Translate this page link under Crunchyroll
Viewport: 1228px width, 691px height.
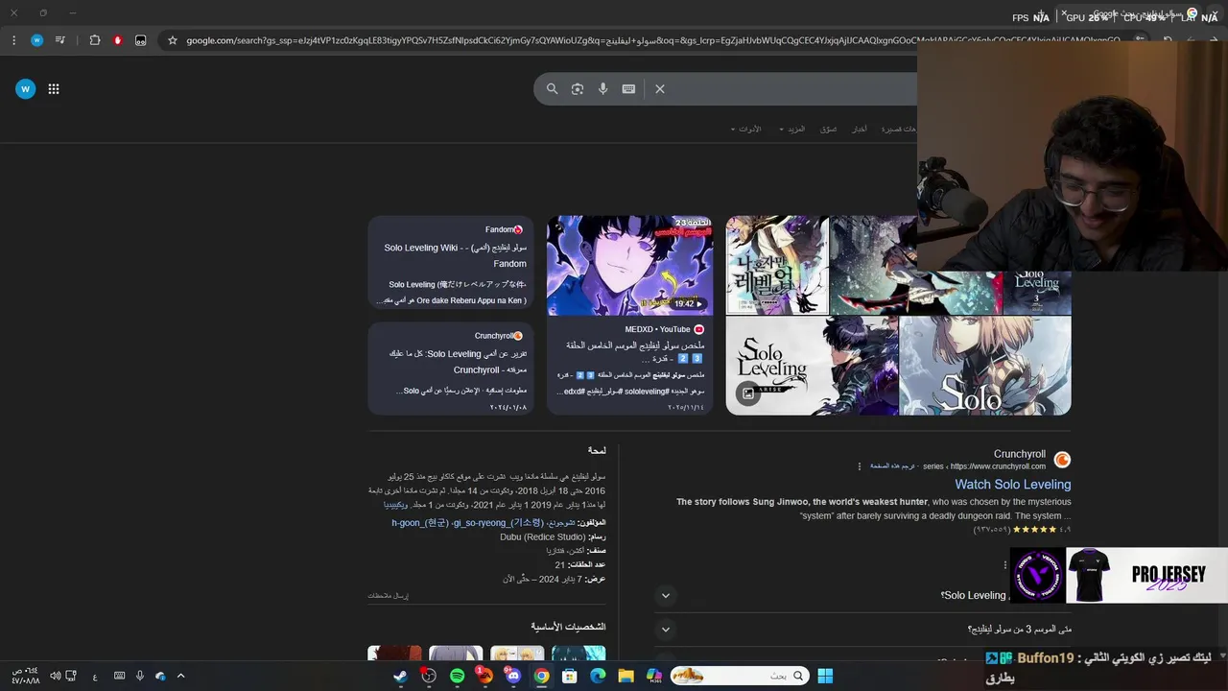(892, 466)
